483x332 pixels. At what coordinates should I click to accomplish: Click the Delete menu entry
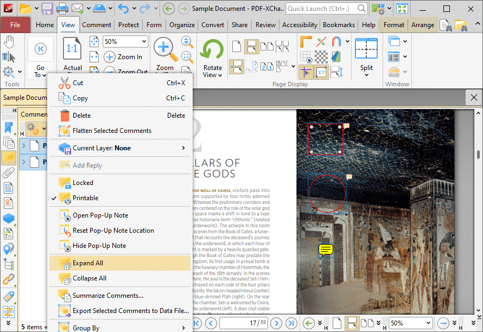point(120,116)
